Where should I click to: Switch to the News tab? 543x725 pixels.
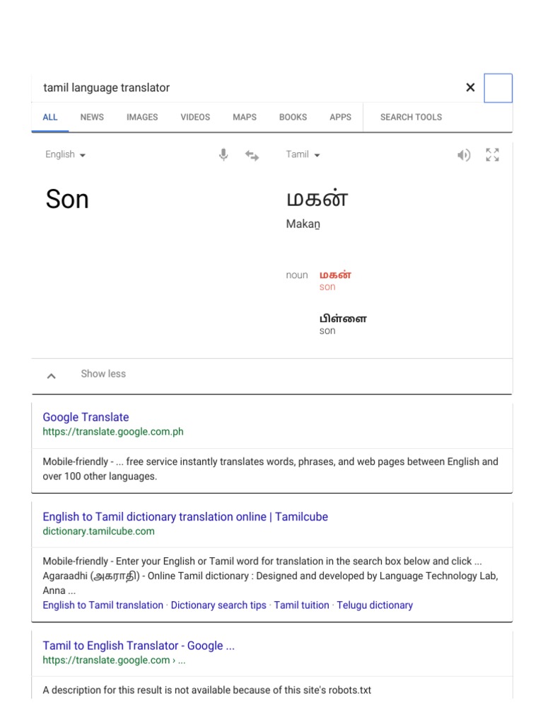(92, 117)
